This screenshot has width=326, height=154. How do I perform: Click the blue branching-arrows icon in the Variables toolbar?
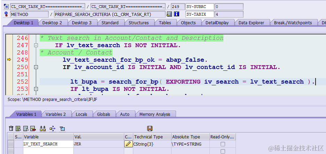pos(53,128)
